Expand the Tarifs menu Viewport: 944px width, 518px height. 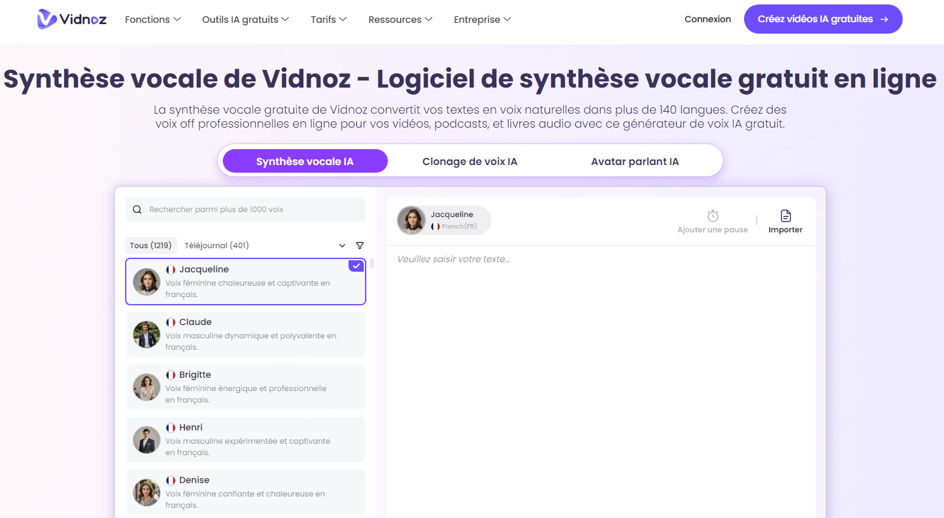329,20
